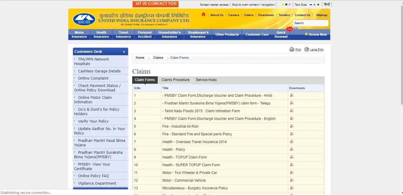403x195 pixels.
Task: Open Online Motor Claim Intimation link
Action: [93, 100]
